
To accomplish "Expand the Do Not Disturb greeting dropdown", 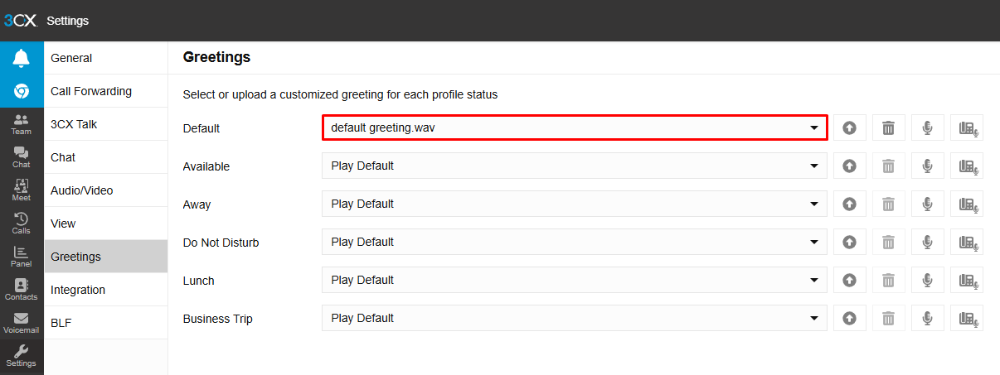I will point(574,242).
